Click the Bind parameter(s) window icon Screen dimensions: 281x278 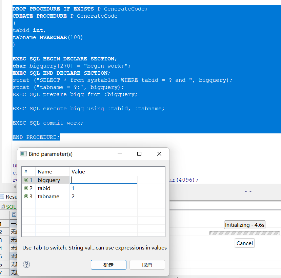23,154
